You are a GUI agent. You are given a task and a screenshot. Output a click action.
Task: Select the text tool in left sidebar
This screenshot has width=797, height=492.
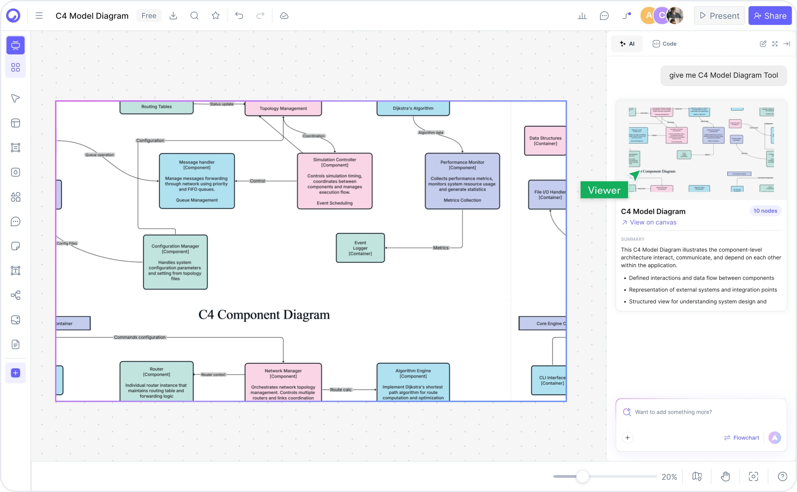click(15, 271)
